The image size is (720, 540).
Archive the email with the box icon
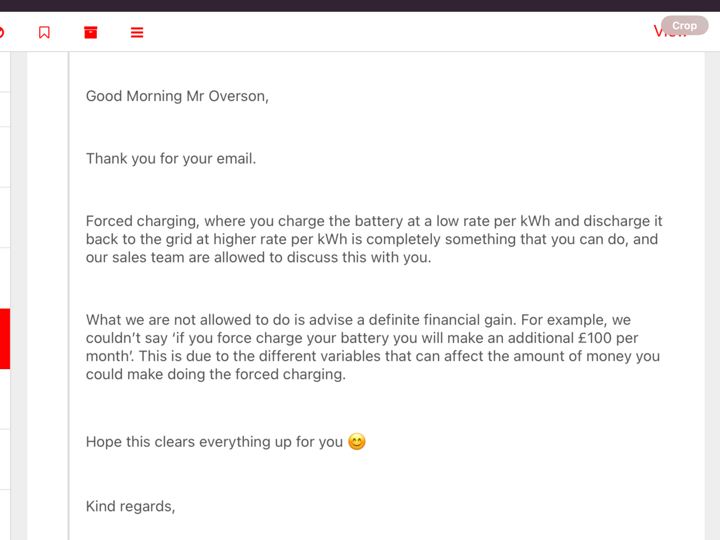point(91,32)
